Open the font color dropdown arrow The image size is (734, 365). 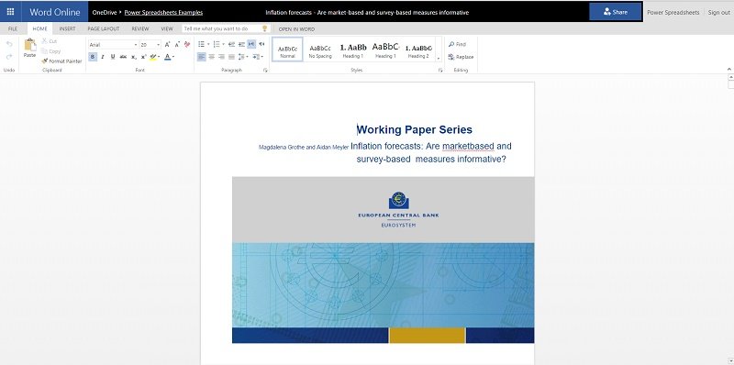point(173,57)
